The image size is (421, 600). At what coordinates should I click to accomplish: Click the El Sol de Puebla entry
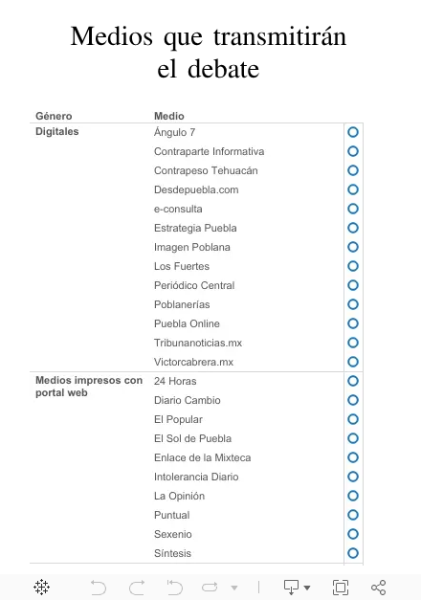[193, 438]
